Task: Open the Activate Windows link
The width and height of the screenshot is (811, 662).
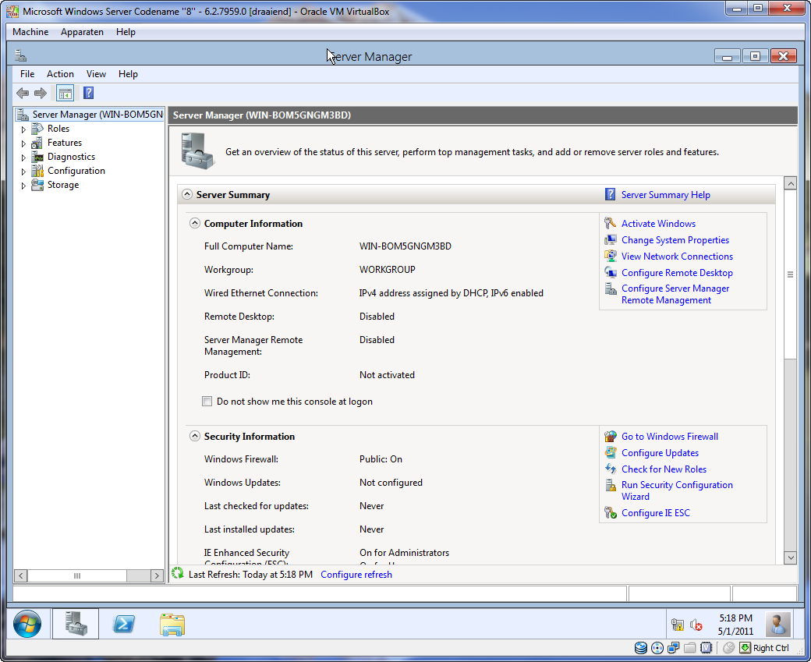Action: pos(658,224)
